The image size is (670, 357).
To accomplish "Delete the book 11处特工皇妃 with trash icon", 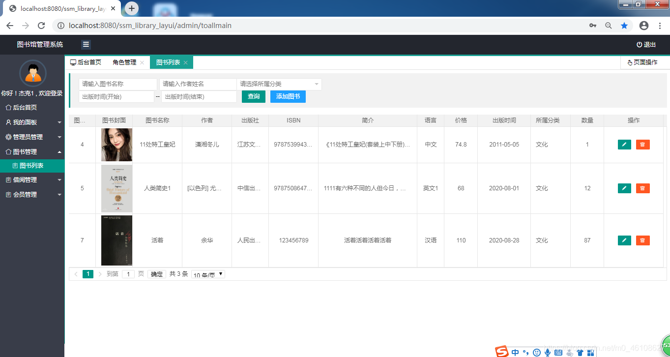I will tap(642, 145).
